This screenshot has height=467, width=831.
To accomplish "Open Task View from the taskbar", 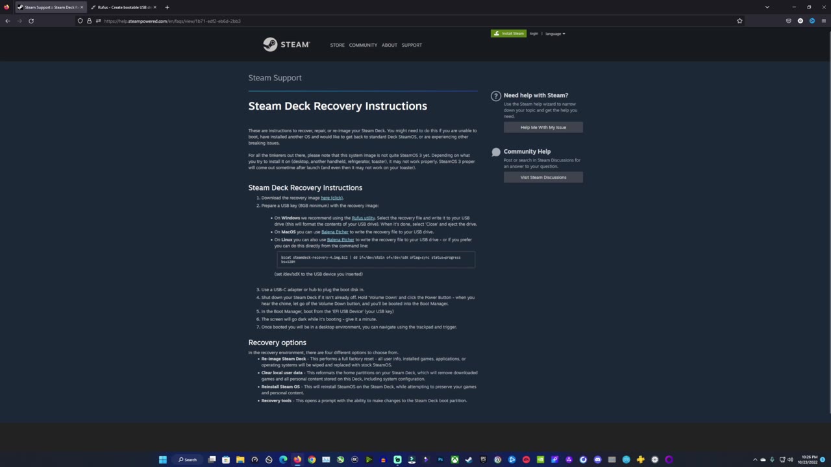I will coord(212,459).
